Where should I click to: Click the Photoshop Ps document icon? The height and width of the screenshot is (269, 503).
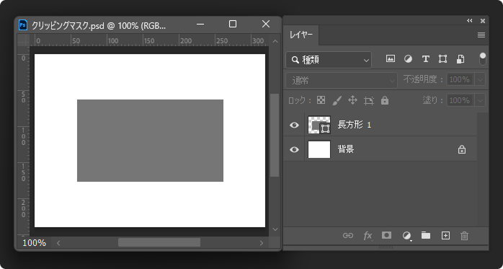23,25
